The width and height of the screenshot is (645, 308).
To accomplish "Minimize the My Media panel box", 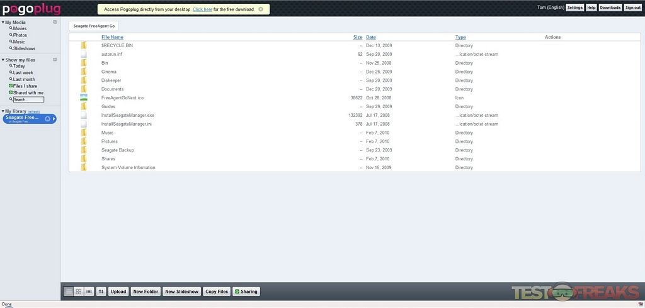I will [55, 22].
